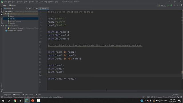Open Cortana search circle on taskbar
This screenshot has width=183, height=103.
(9, 100)
